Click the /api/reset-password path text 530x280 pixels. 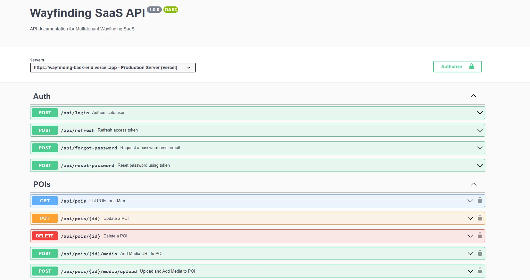coord(87,165)
